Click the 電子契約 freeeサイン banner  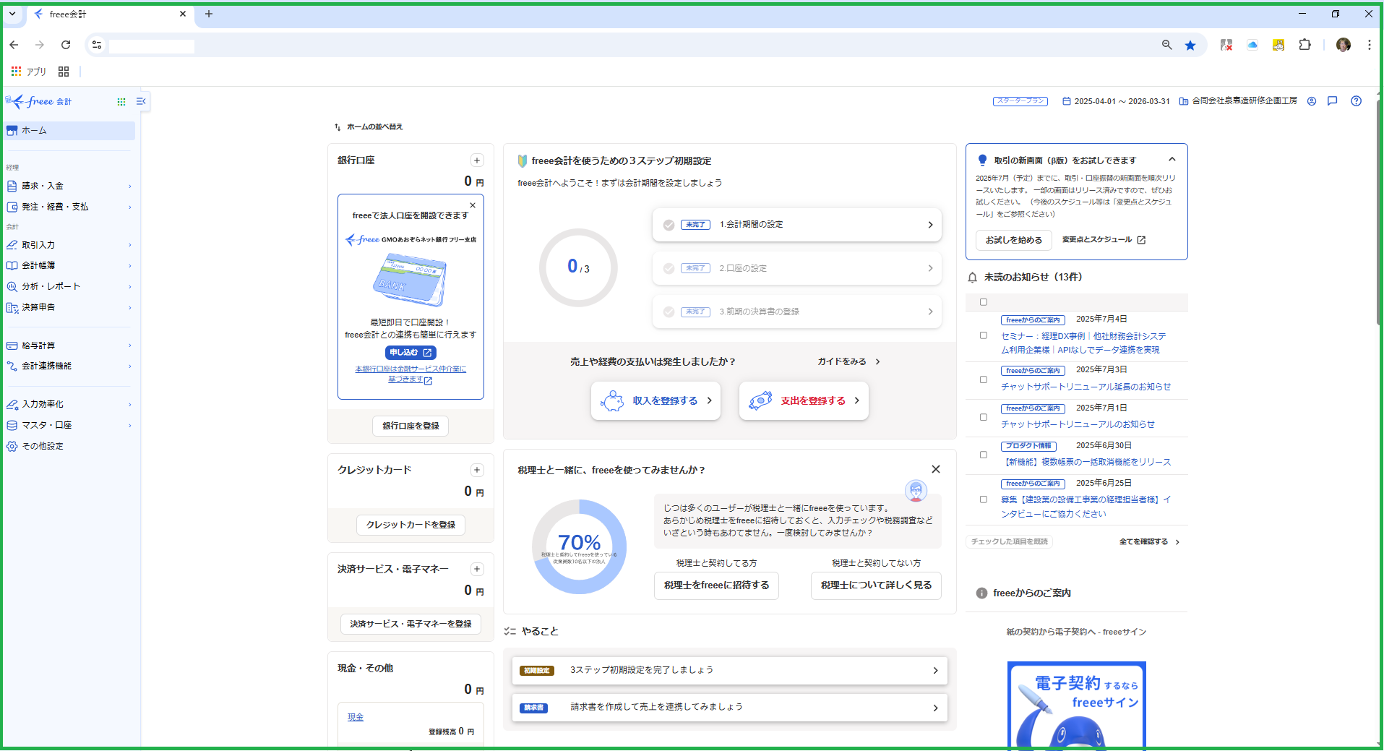[1077, 705]
